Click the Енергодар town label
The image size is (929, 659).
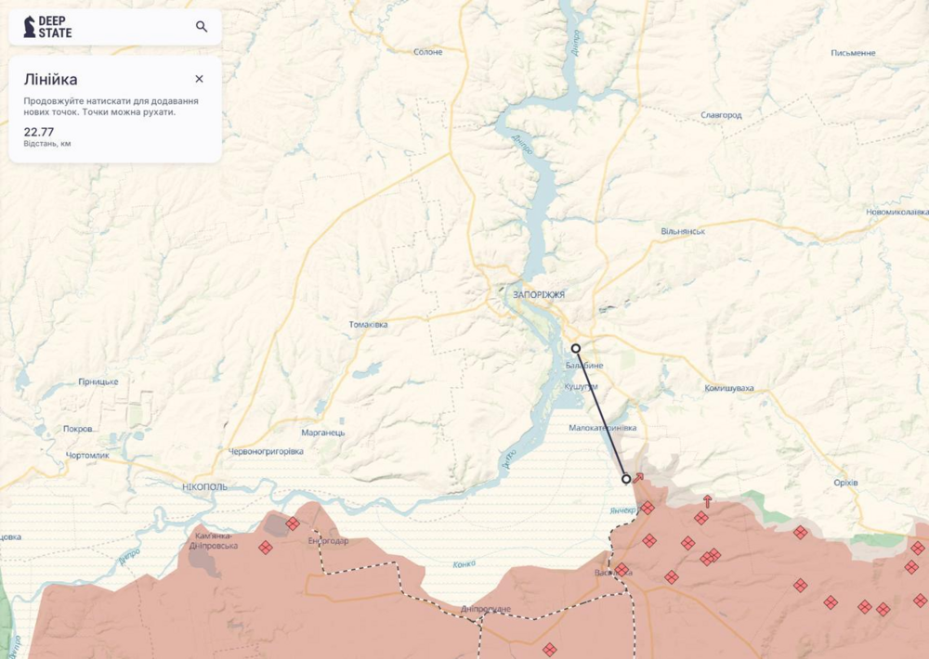pos(328,541)
